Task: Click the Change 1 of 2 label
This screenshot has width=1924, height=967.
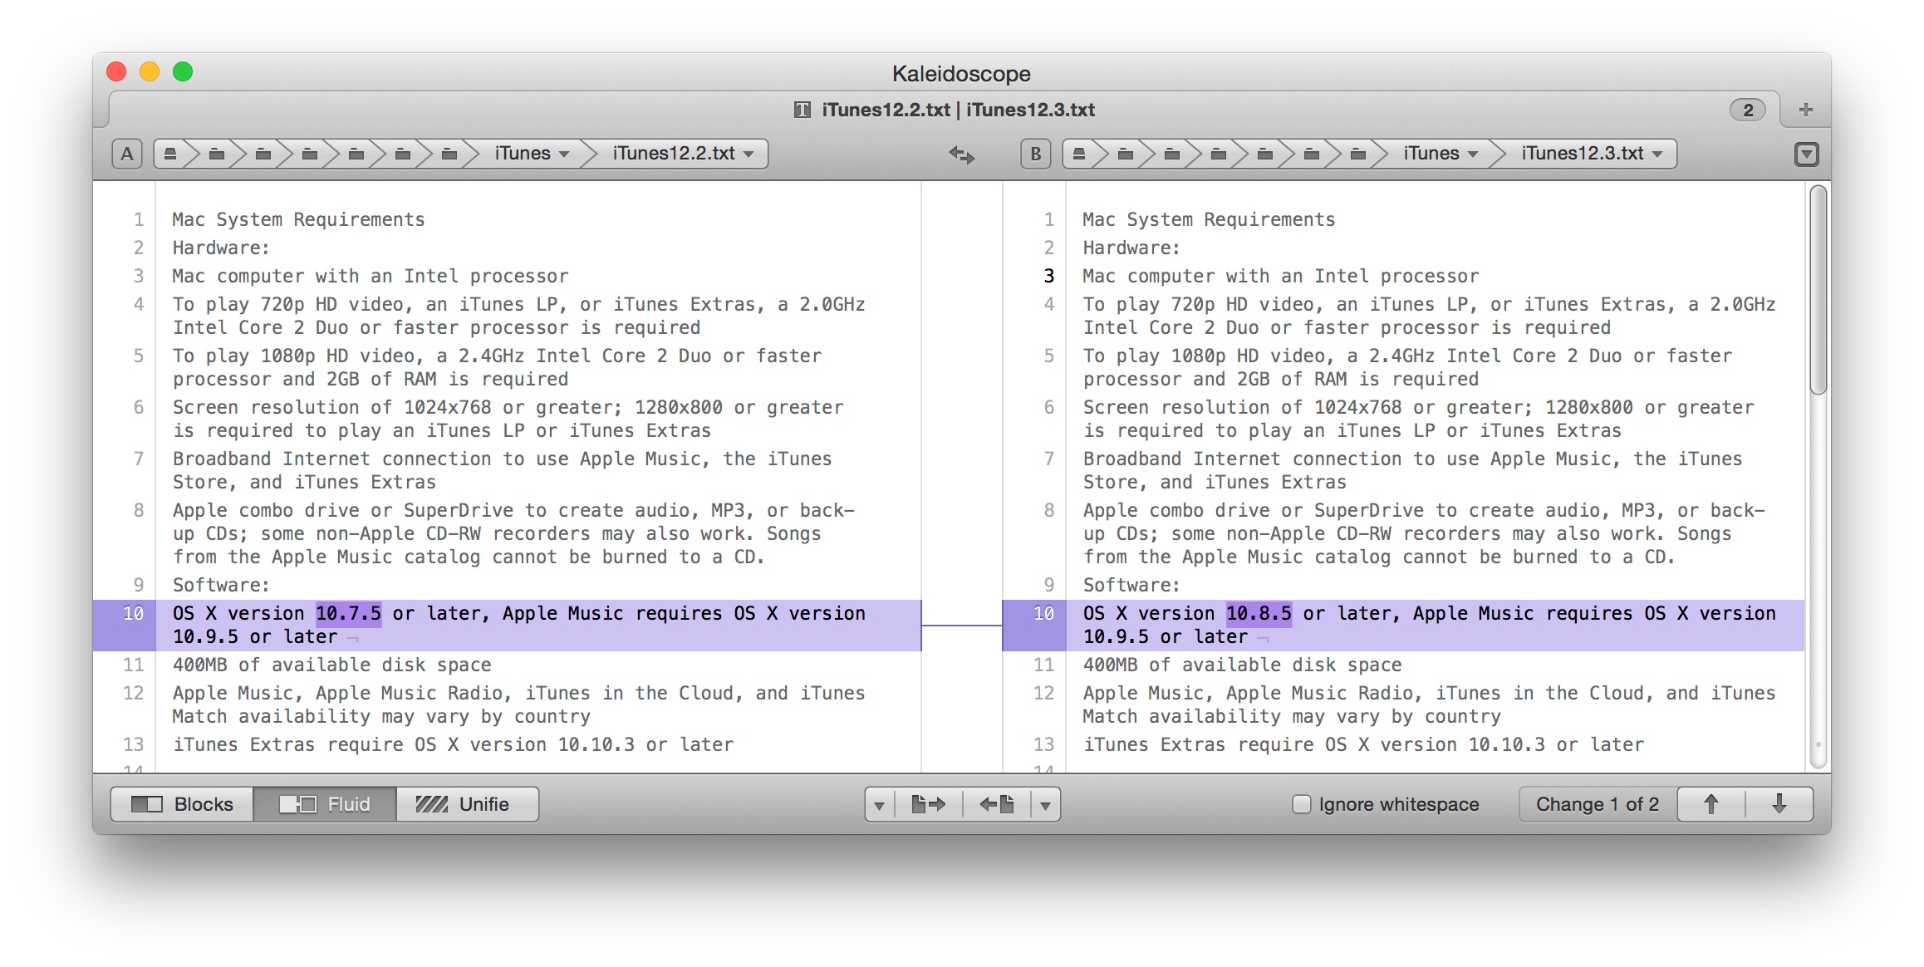Action: pyautogui.click(x=1597, y=804)
